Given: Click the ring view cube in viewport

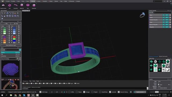Looking at the screenshot, I should 142,15.
